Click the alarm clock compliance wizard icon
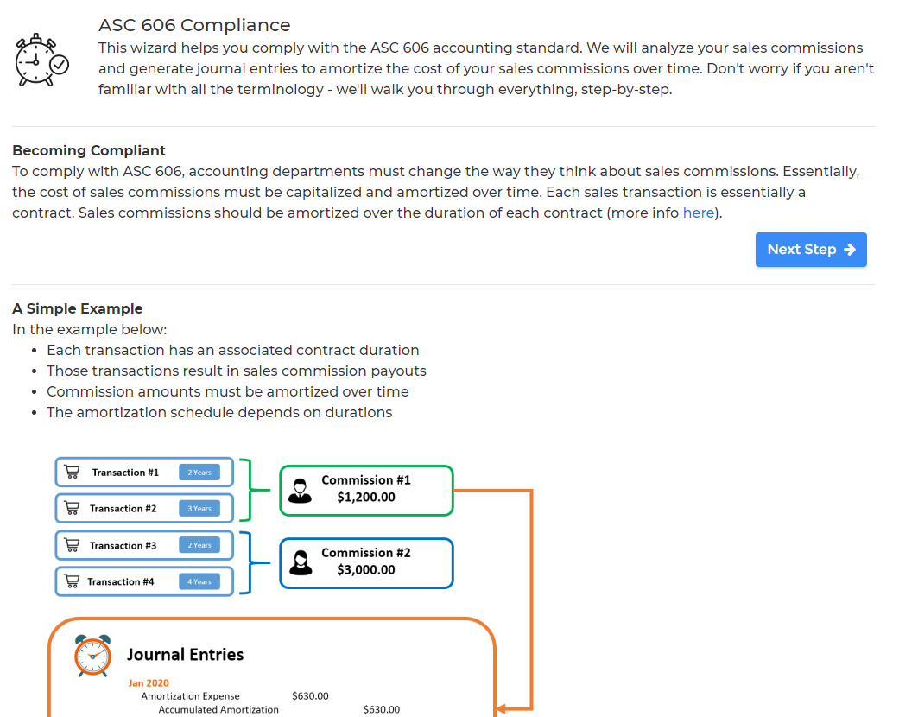899x717 pixels. click(41, 59)
